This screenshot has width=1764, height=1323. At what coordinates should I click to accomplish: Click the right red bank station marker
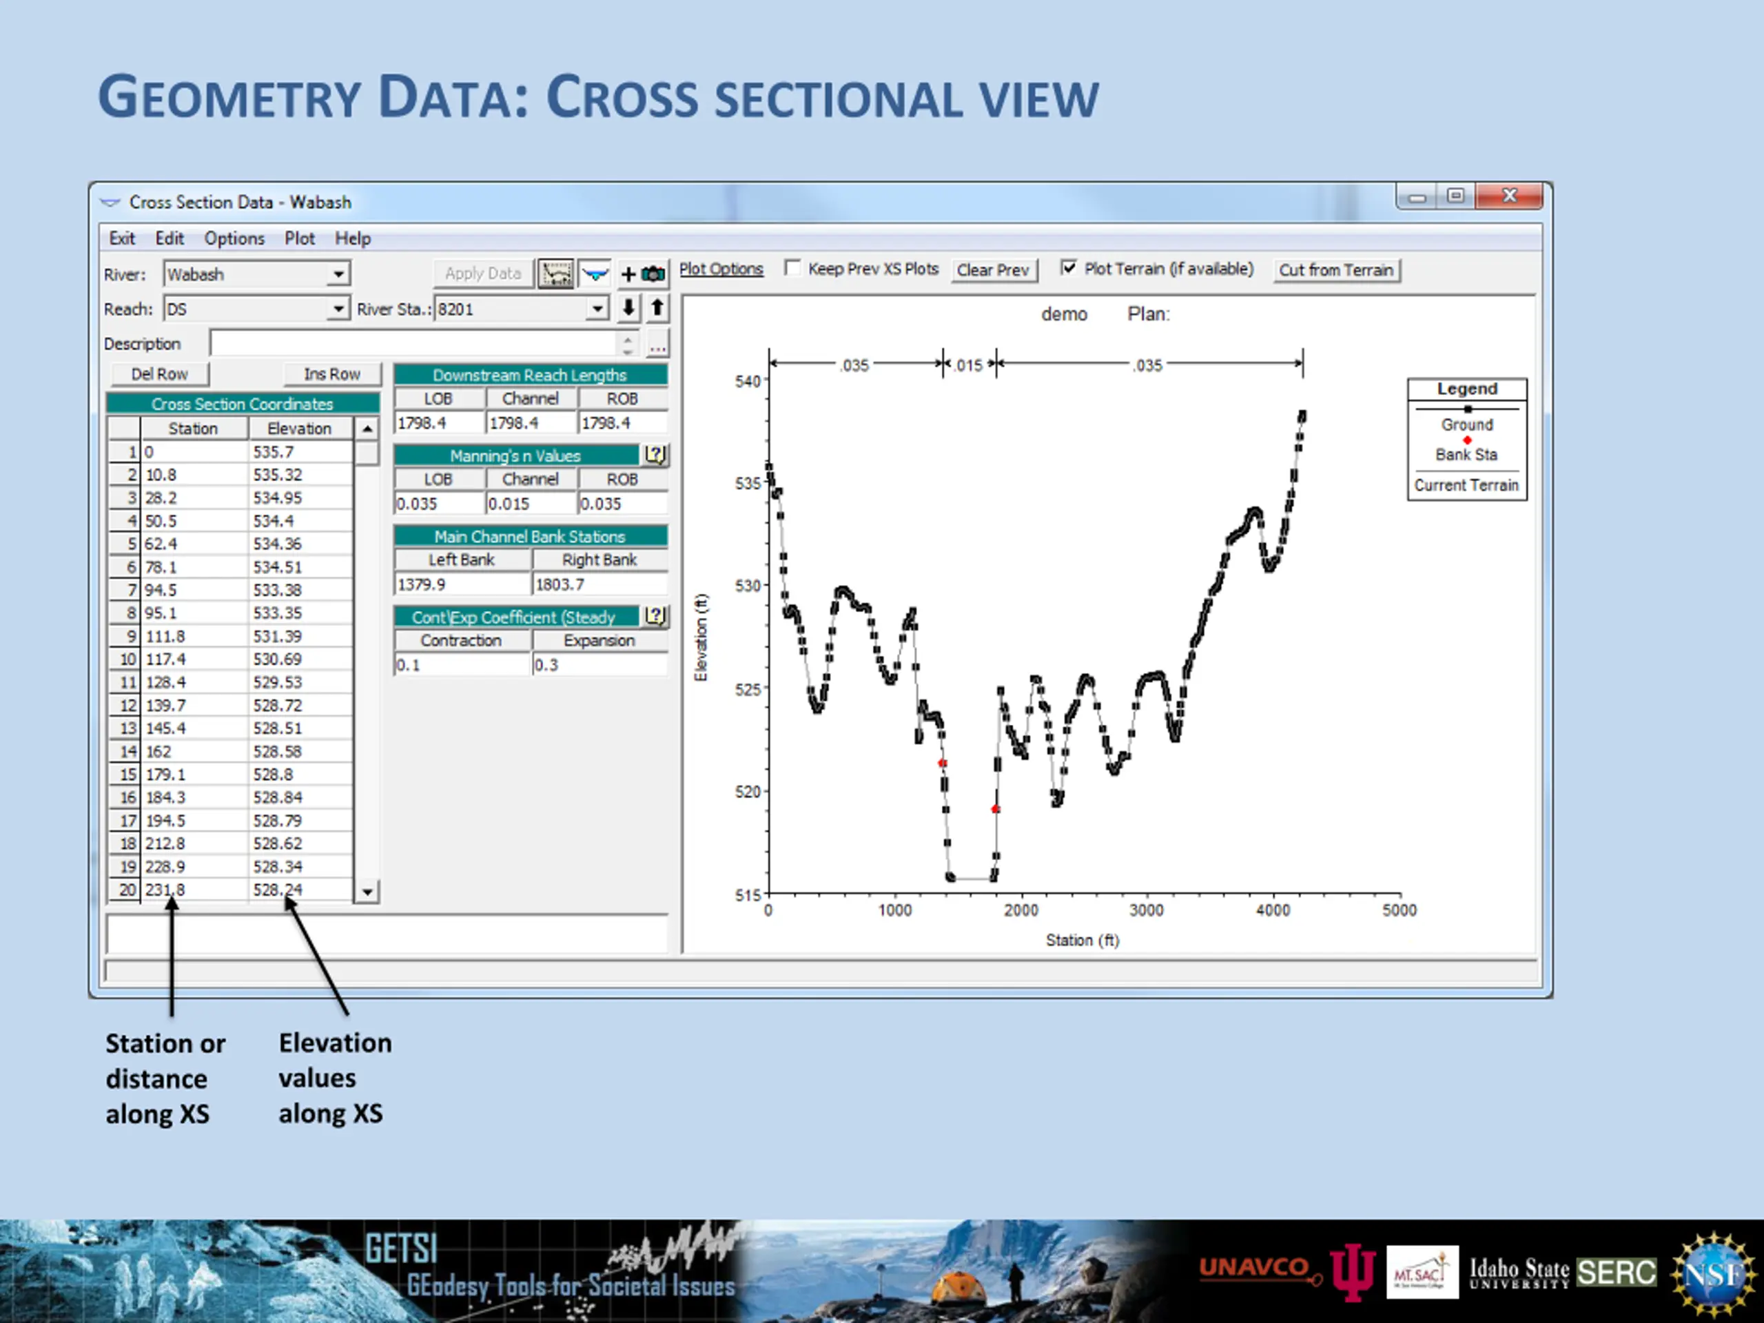point(995,810)
